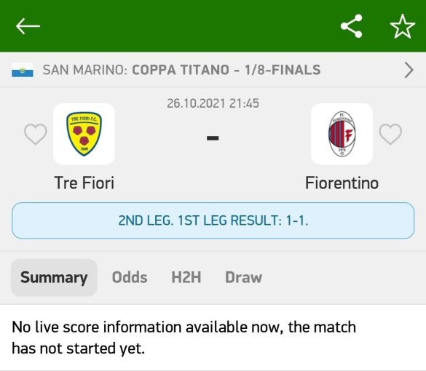
Task: Click the Fiorentino team name
Action: 342,183
